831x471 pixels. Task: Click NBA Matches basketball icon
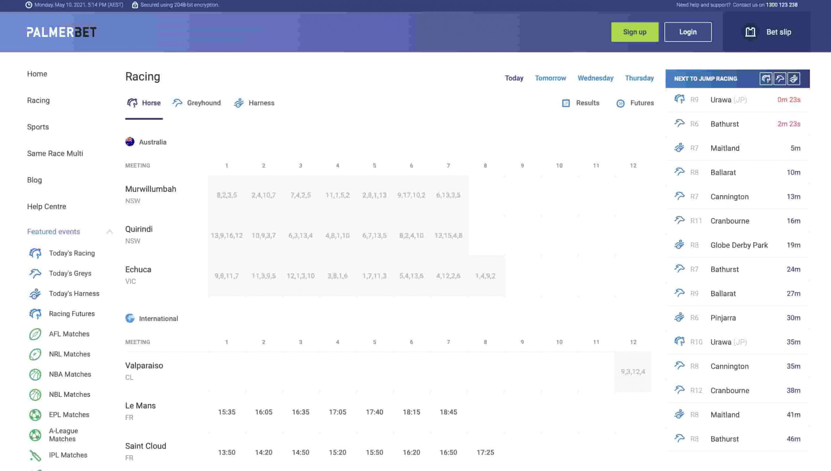[x=35, y=374]
